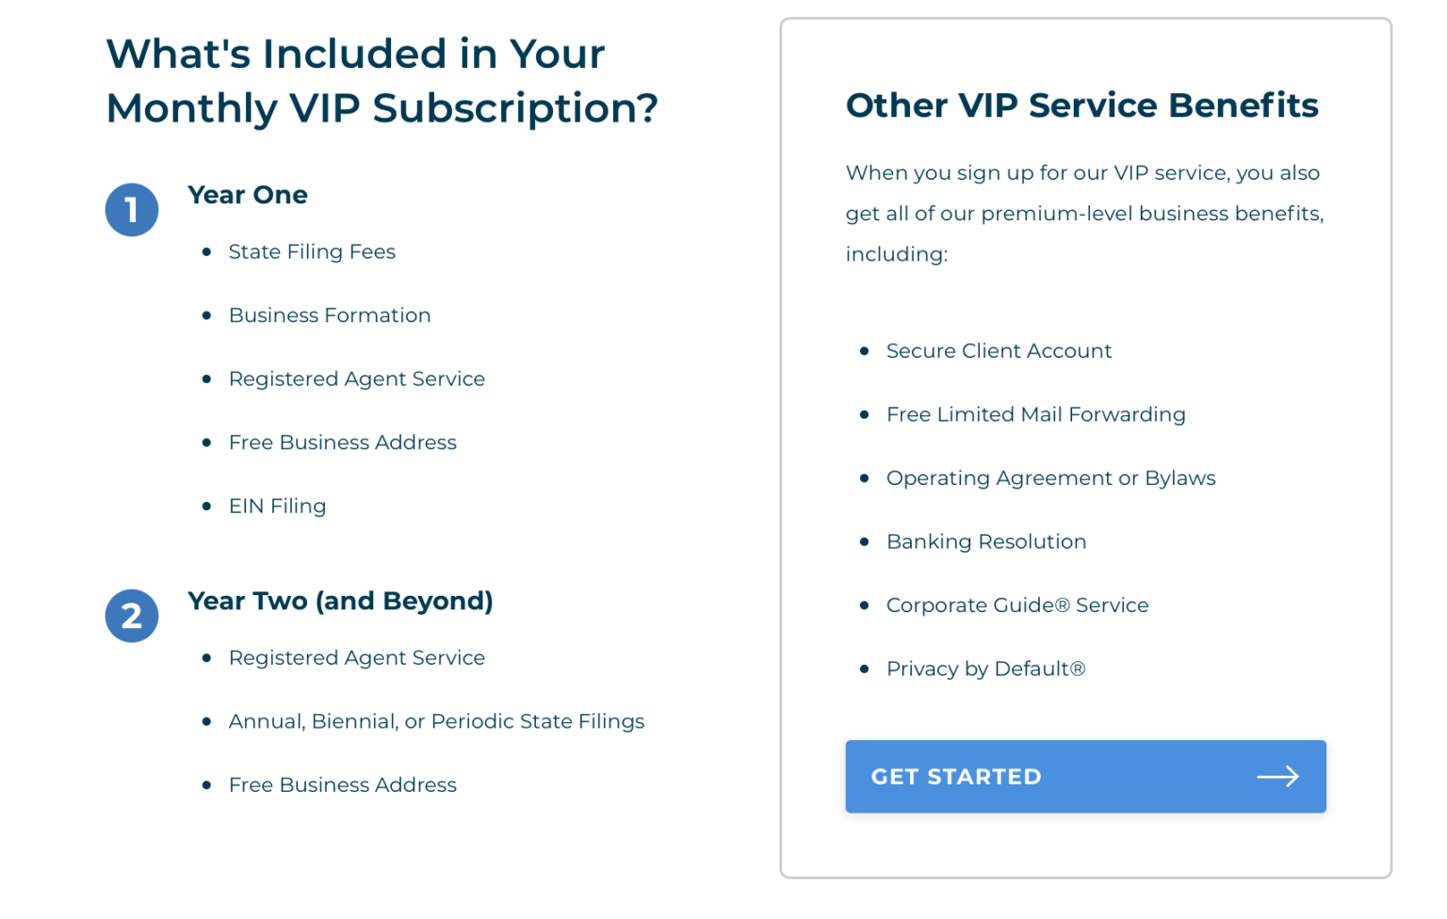The image size is (1447, 919).
Task: Click the Monthly VIP Subscription main heading
Action: [x=382, y=81]
